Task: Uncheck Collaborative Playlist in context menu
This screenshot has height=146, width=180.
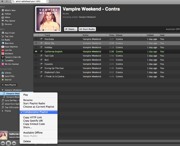Action: (38, 112)
